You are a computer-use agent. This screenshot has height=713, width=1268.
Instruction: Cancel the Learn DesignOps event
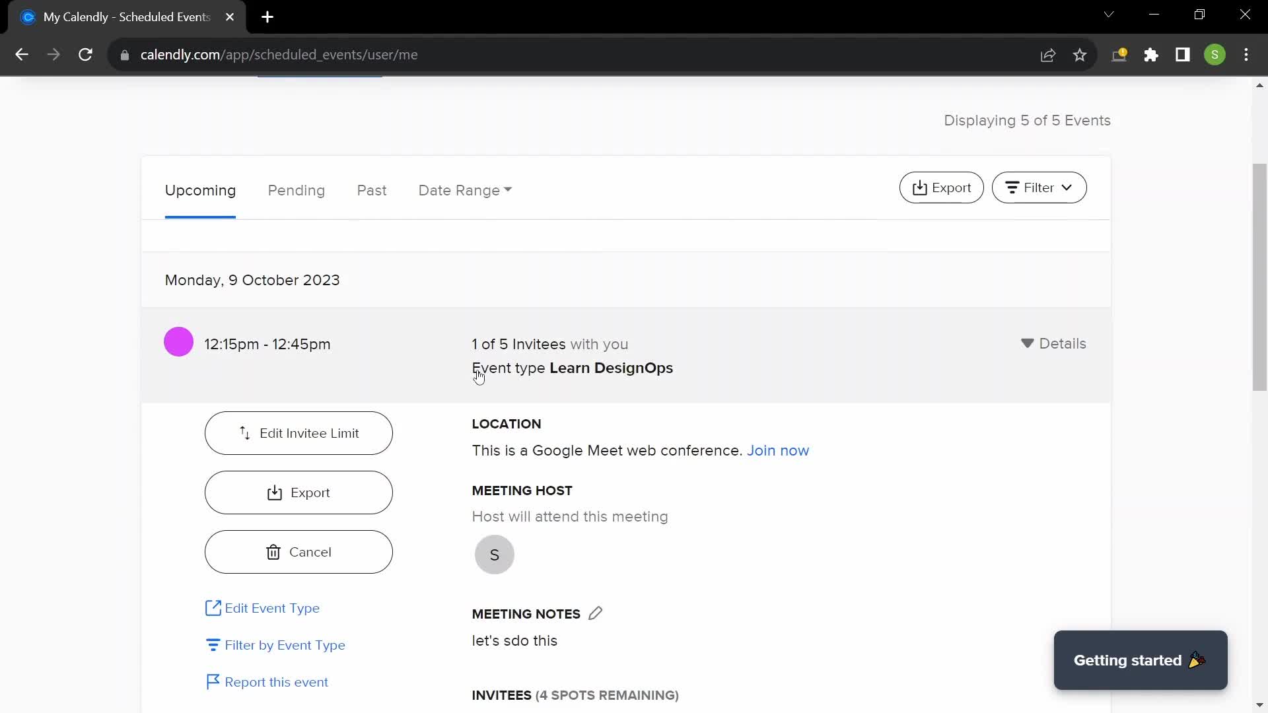tap(299, 552)
